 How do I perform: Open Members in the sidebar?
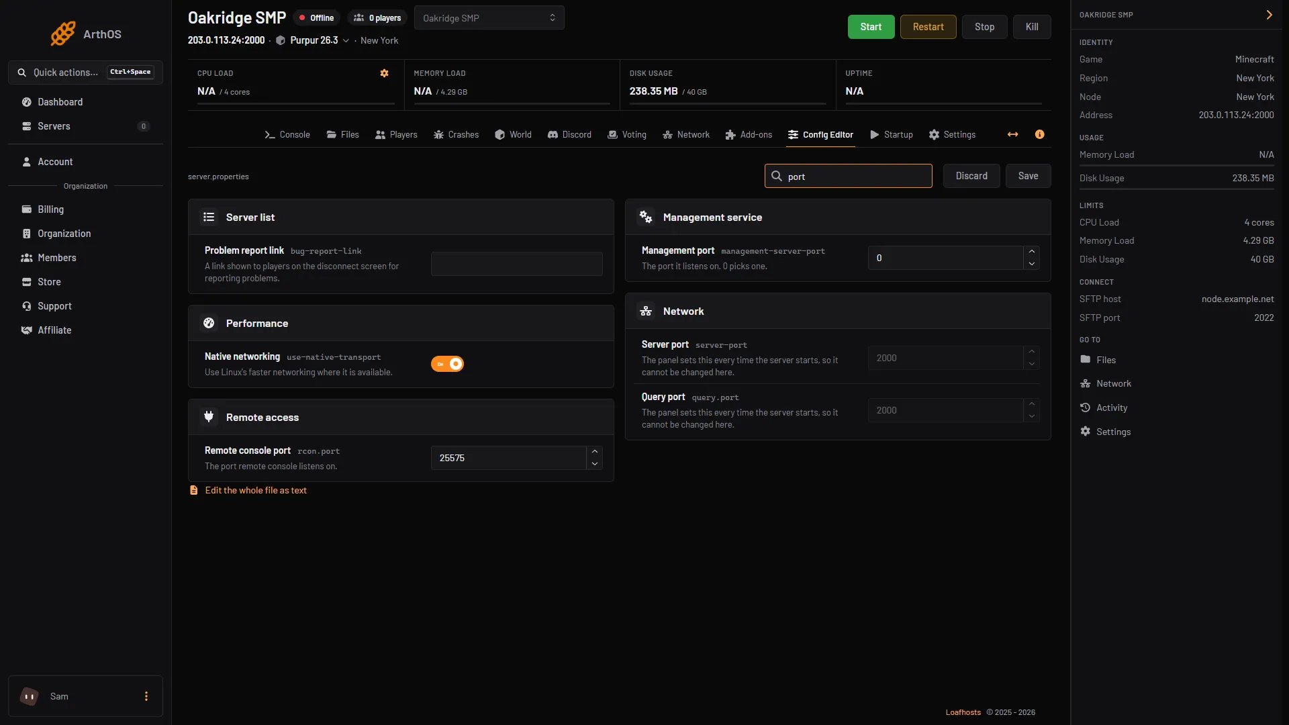tap(85, 258)
